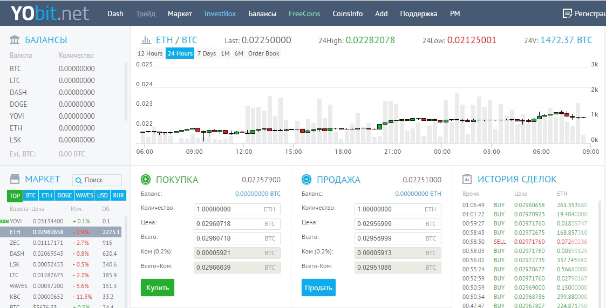Click the buy Количество ETH field
This screenshot has height=308, width=606.
pos(237,209)
